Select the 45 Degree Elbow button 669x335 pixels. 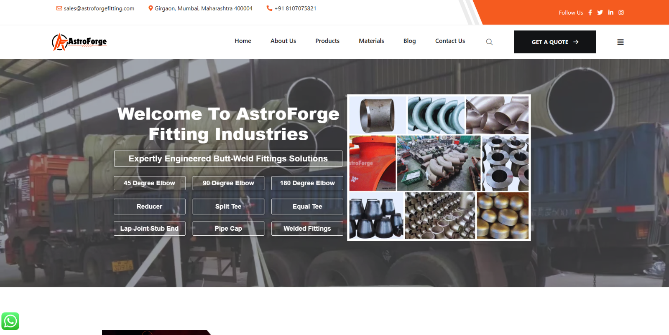[x=150, y=183]
